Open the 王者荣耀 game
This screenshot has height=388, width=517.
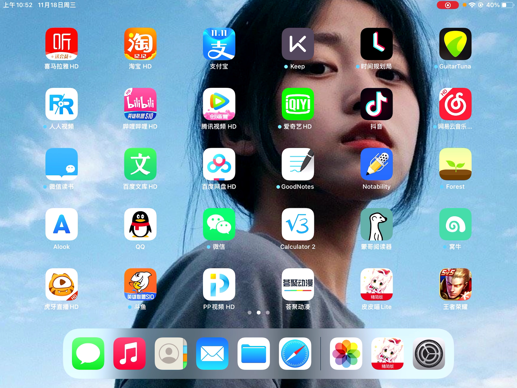pos(455,284)
